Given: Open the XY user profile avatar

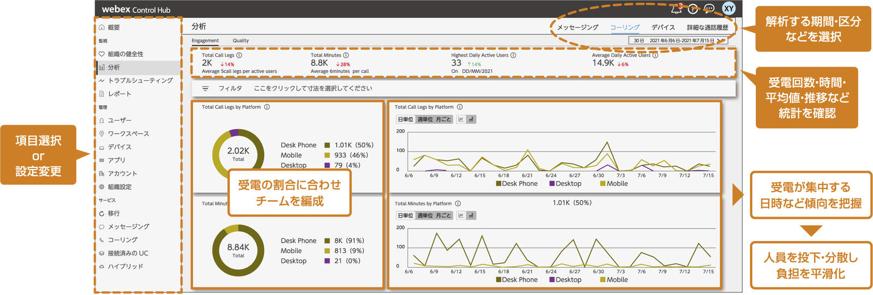Looking at the screenshot, I should point(728,8).
